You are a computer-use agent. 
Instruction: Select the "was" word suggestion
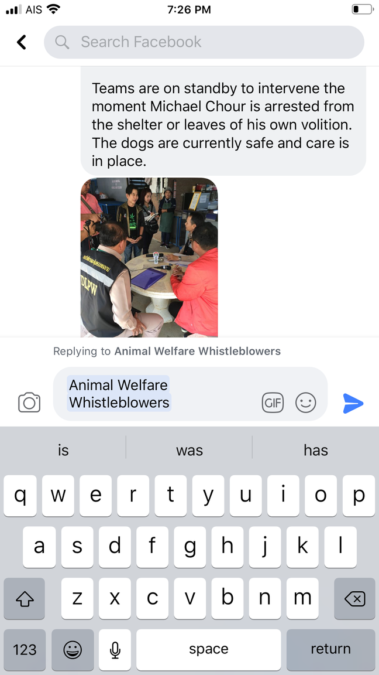(189, 450)
